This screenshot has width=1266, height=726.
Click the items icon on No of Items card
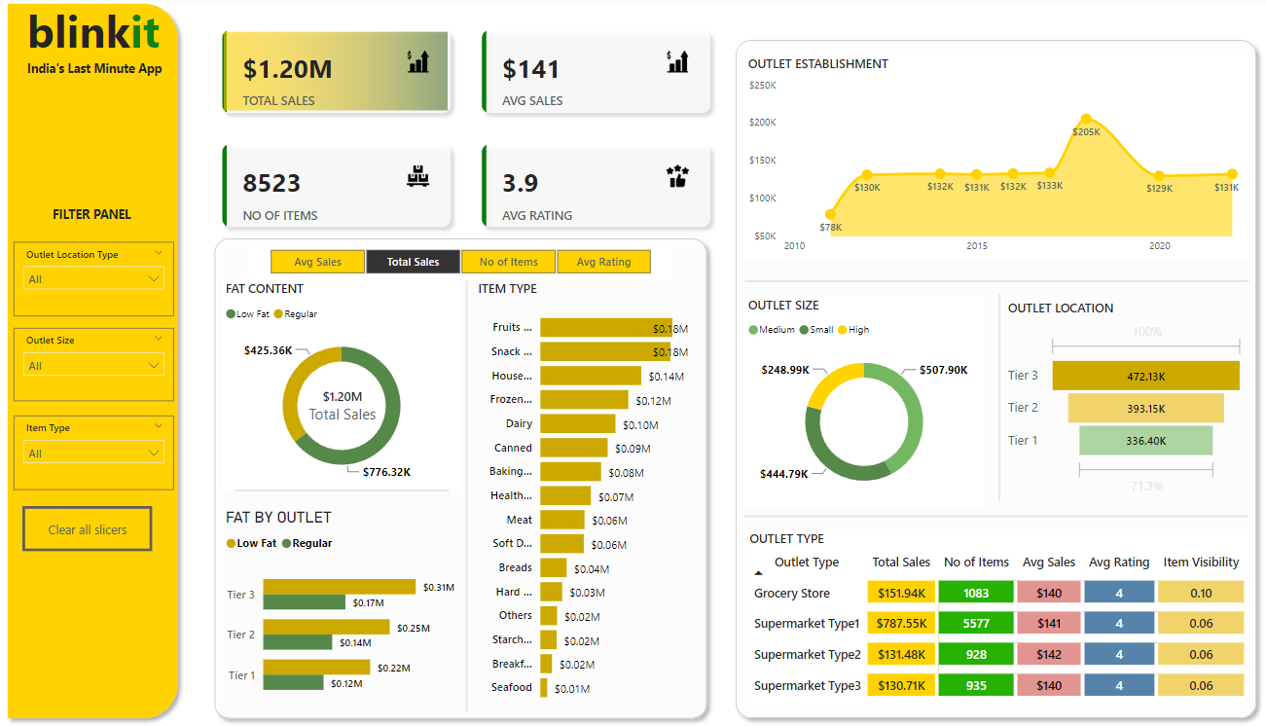click(417, 176)
